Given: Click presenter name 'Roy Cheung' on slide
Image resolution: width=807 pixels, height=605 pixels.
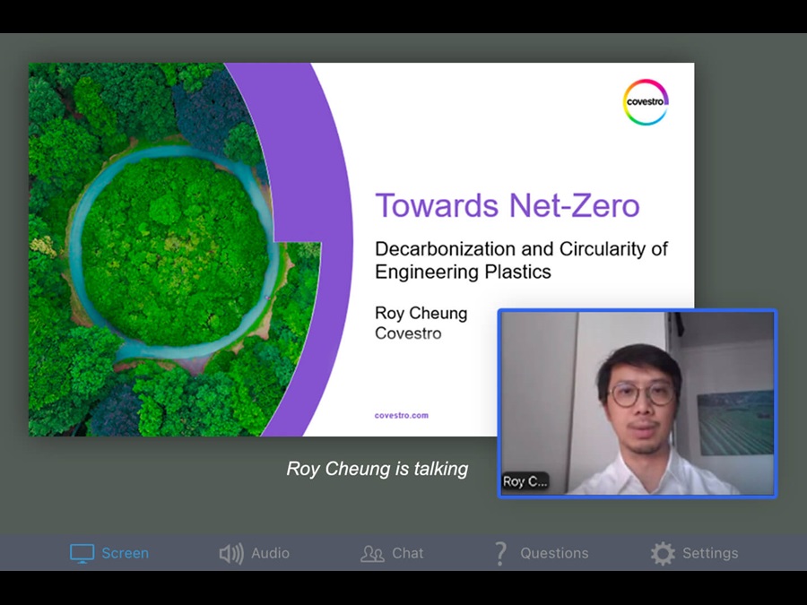Looking at the screenshot, I should click(x=421, y=313).
